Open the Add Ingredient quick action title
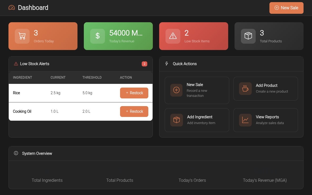The image size is (312, 195). [x=200, y=117]
